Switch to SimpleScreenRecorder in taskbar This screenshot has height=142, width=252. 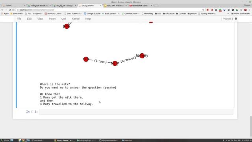109,140
